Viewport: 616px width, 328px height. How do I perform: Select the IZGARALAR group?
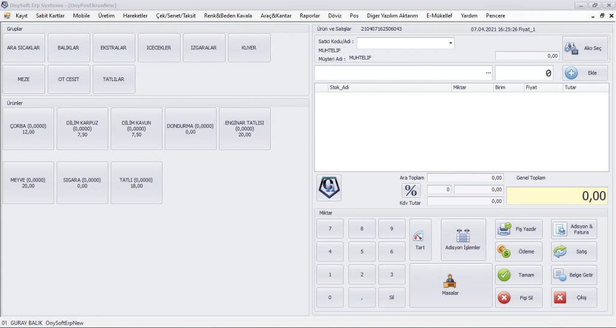pyautogui.click(x=204, y=48)
